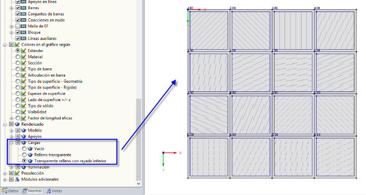This screenshot has width=366, height=195.
Task: Uncheck Conjuntos de barras checkbox
Action: click(x=18, y=14)
